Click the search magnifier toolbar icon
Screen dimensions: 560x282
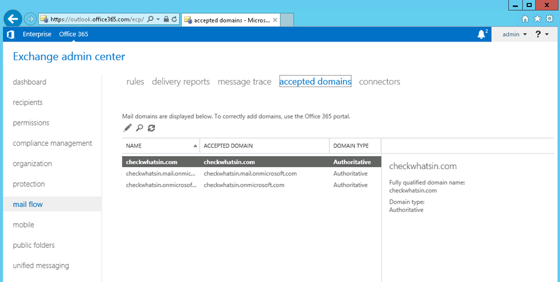139,128
